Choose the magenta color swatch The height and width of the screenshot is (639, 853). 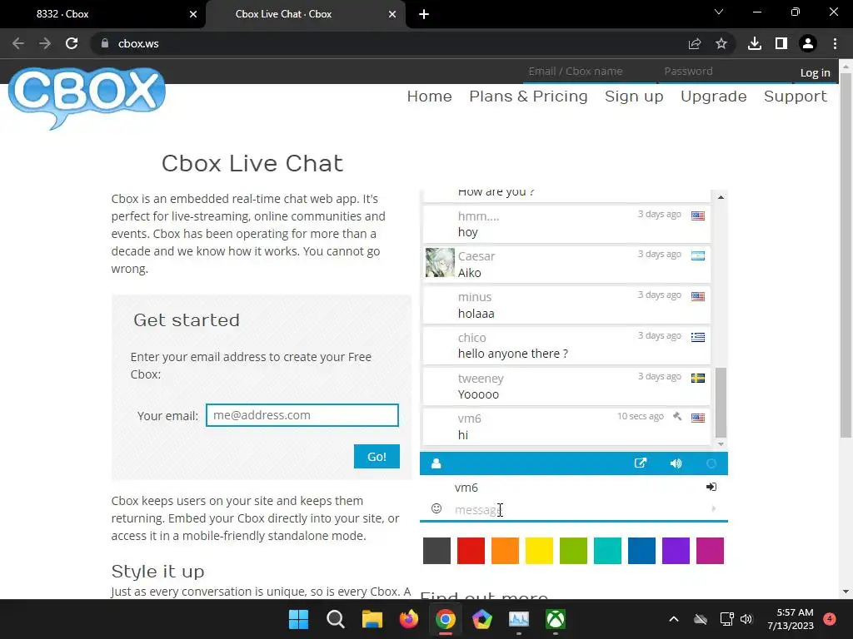(x=710, y=551)
